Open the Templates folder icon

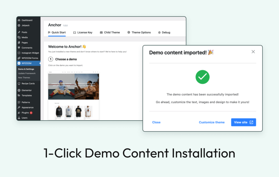tap(19, 95)
